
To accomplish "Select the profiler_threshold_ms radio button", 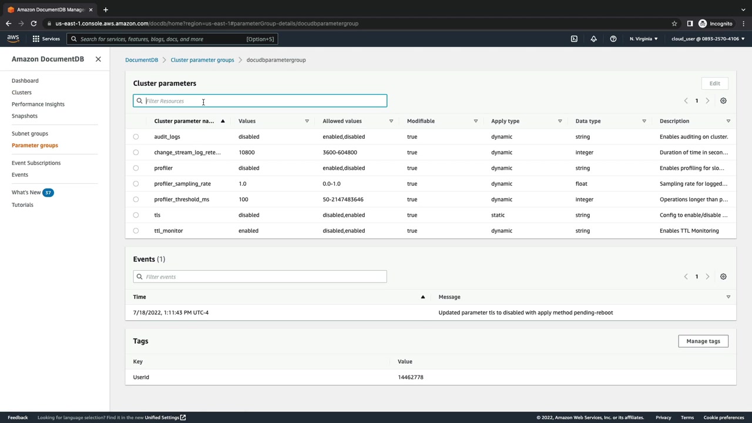I will point(136,199).
